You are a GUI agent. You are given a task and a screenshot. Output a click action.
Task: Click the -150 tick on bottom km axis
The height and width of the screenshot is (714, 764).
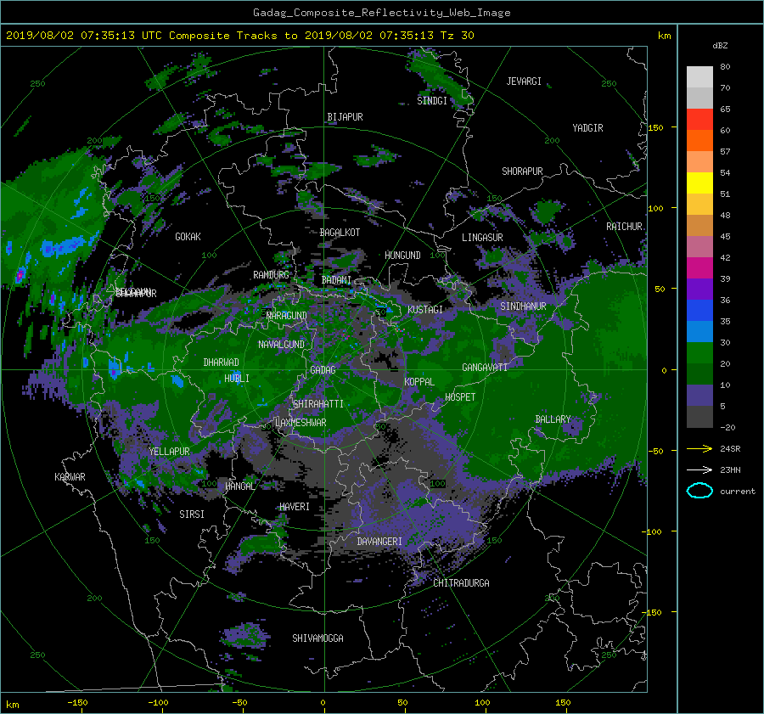point(77,703)
